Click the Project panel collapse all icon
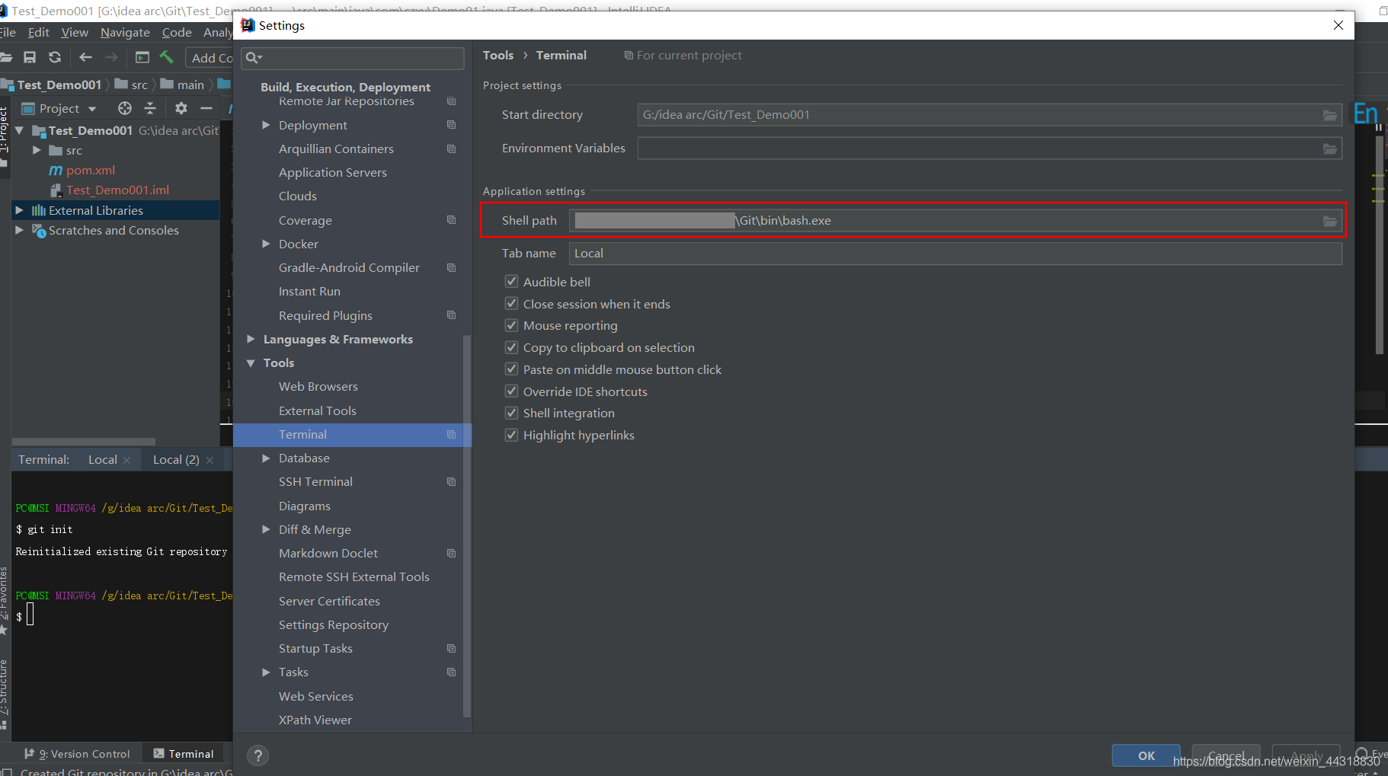 [150, 108]
